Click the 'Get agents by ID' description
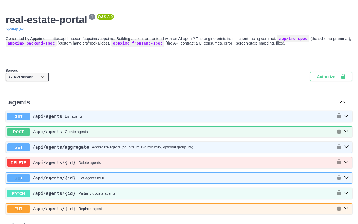 (92, 178)
